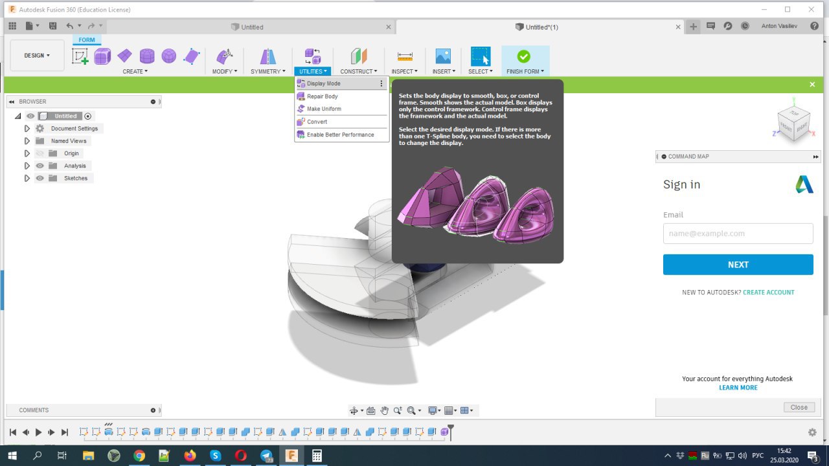Open Anton Vasilev account menu
This screenshot has width=829, height=466.
(x=780, y=27)
